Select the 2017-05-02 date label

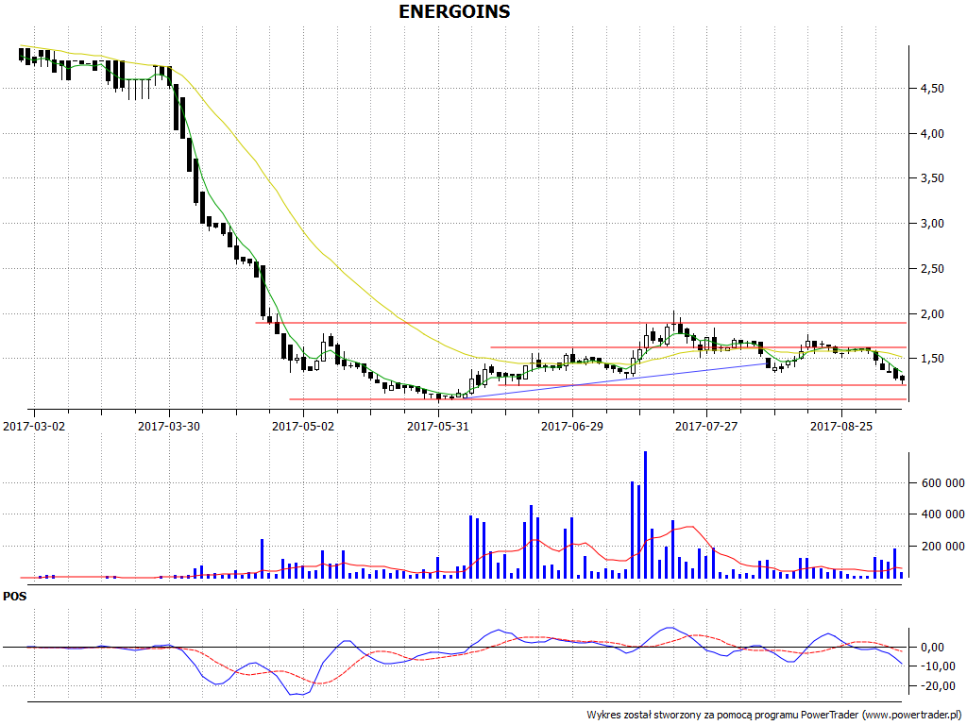(x=303, y=426)
